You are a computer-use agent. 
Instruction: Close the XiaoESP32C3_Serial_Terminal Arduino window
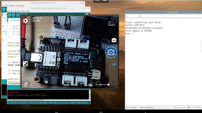click(89, 8)
